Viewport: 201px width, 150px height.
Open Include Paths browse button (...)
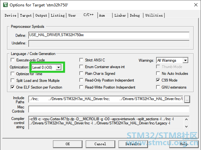click(x=187, y=99)
